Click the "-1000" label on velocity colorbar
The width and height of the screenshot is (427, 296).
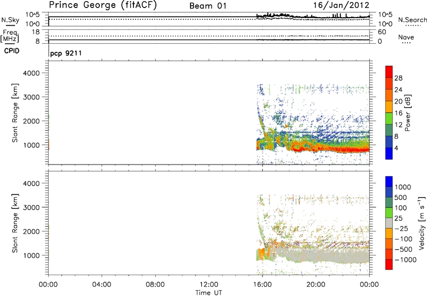(405, 260)
